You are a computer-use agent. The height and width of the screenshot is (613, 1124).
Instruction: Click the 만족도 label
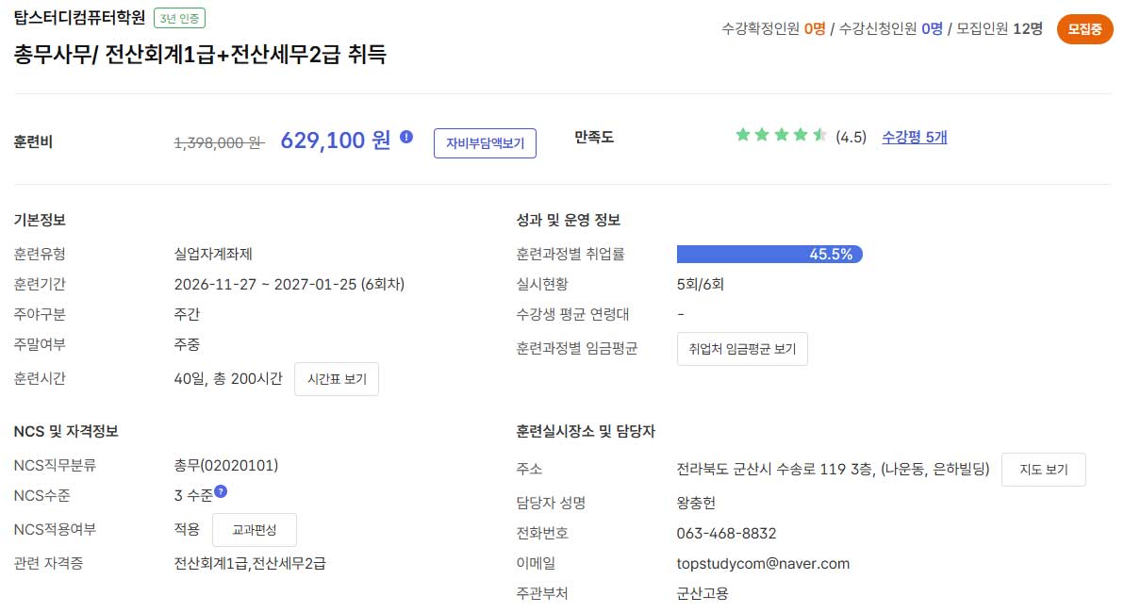[x=593, y=137]
